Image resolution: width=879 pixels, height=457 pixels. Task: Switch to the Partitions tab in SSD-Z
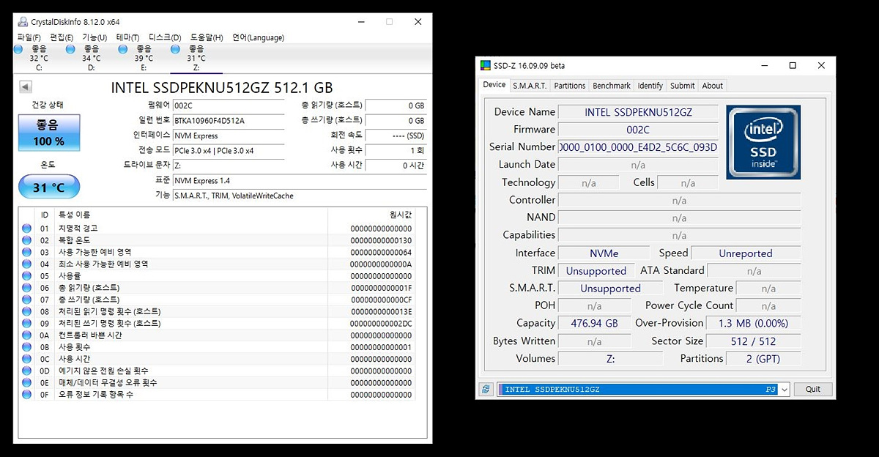tap(570, 86)
